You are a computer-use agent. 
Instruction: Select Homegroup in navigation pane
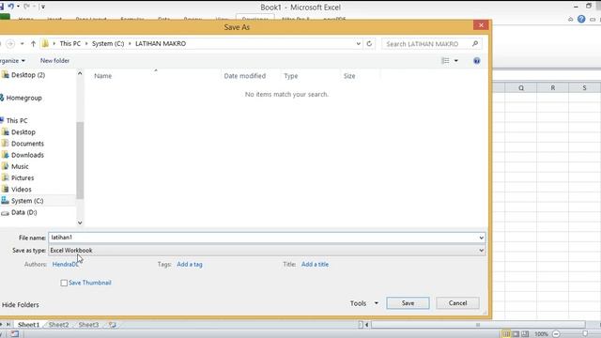(x=23, y=98)
